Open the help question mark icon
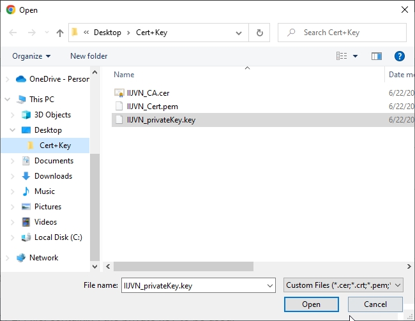The image size is (415, 321). click(400, 56)
